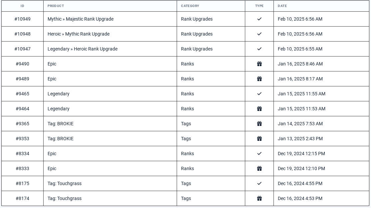Click the gift icon in row #9489
The image size is (371, 208).
coord(259,79)
